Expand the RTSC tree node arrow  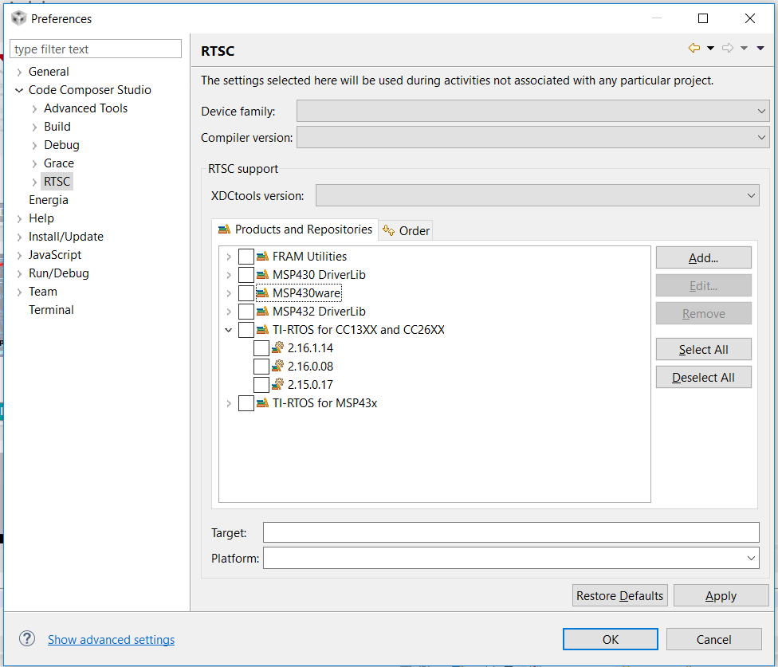[35, 182]
